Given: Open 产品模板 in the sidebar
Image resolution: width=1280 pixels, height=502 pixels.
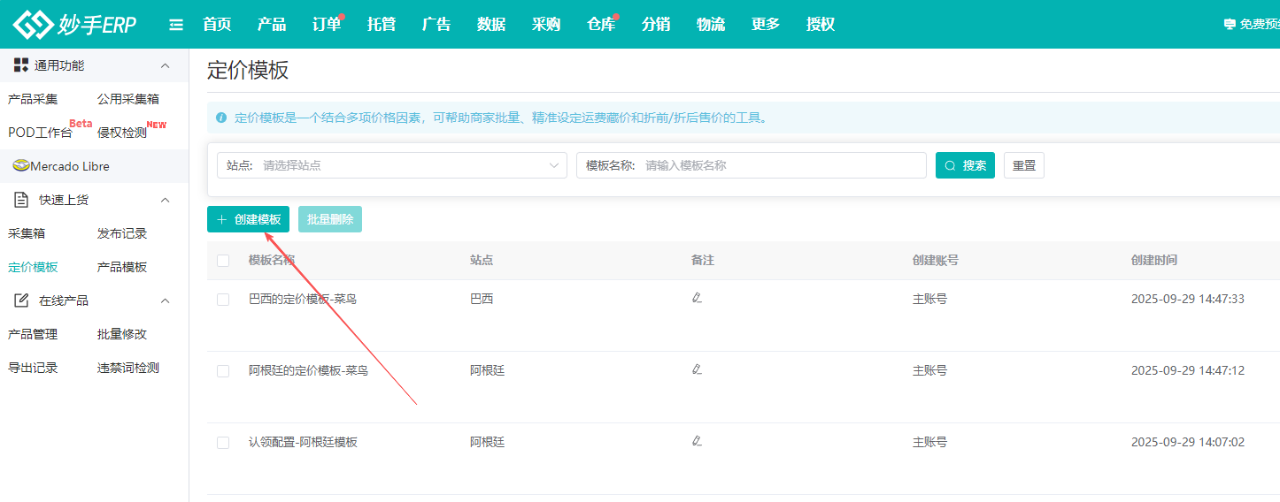Looking at the screenshot, I should point(122,267).
